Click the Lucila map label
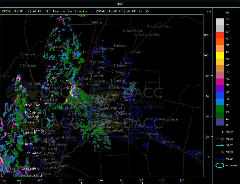The height and width of the screenshot is (184, 240). tap(30, 122)
